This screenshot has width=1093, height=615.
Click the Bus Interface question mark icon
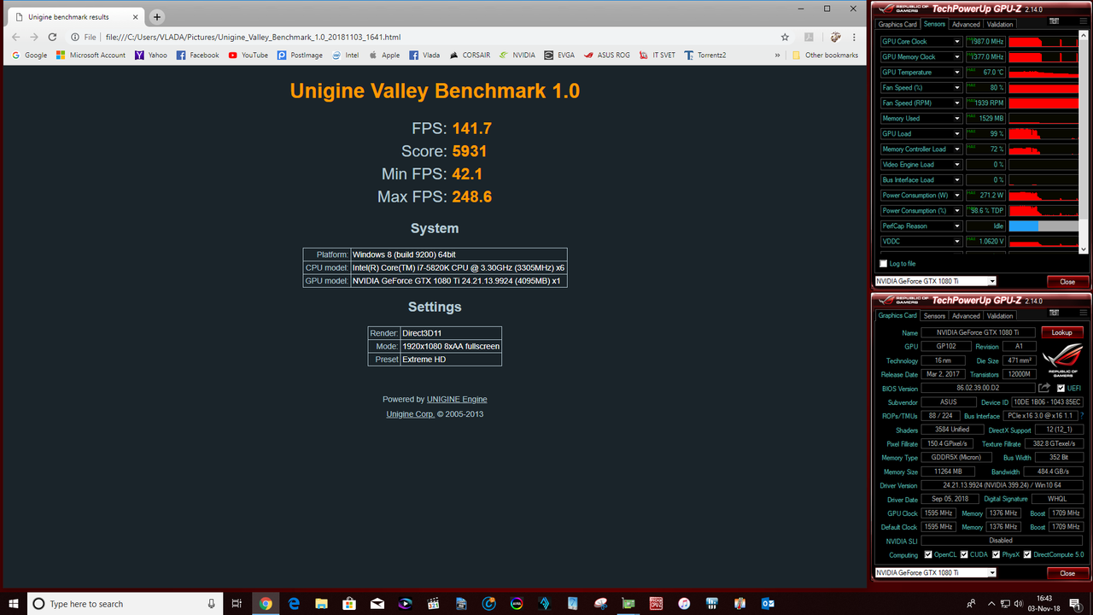point(1084,416)
